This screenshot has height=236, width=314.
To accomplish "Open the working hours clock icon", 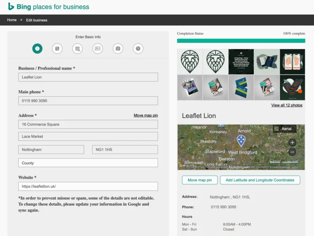I will pos(138,48).
